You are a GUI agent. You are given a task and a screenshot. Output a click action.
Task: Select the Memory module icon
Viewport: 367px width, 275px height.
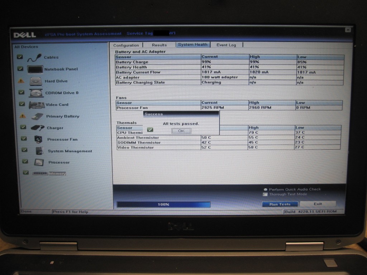coord(40,174)
